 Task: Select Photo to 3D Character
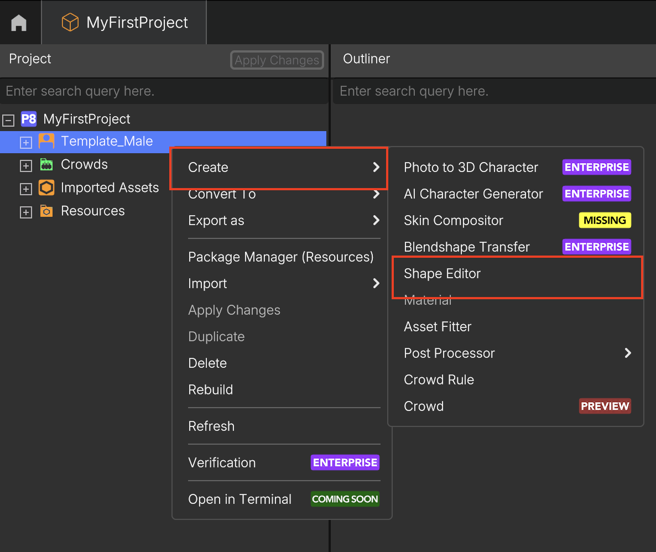pos(516,168)
